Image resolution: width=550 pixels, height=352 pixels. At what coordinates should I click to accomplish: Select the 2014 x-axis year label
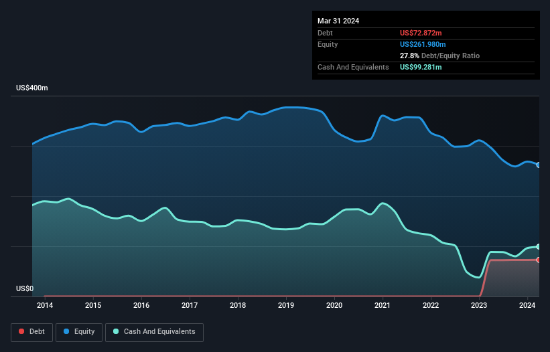[x=45, y=306]
